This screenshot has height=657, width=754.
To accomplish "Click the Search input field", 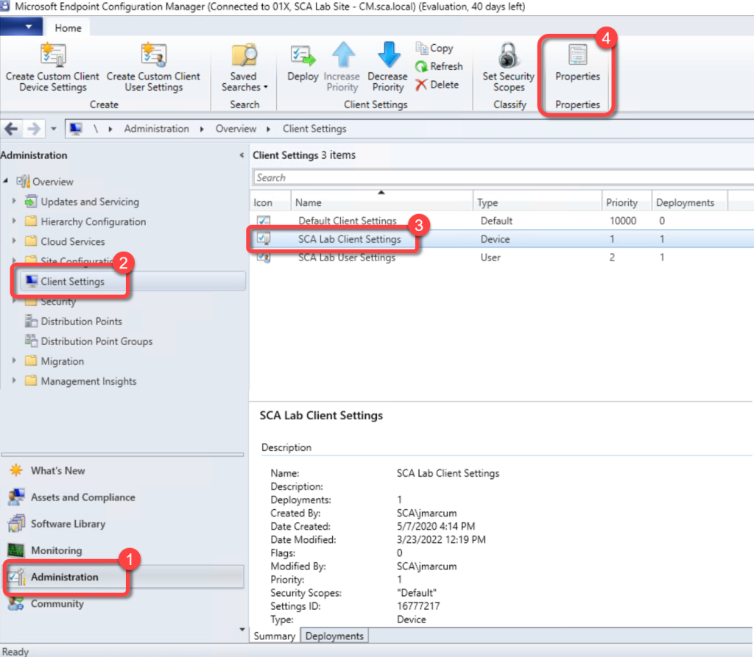I will 501,177.
